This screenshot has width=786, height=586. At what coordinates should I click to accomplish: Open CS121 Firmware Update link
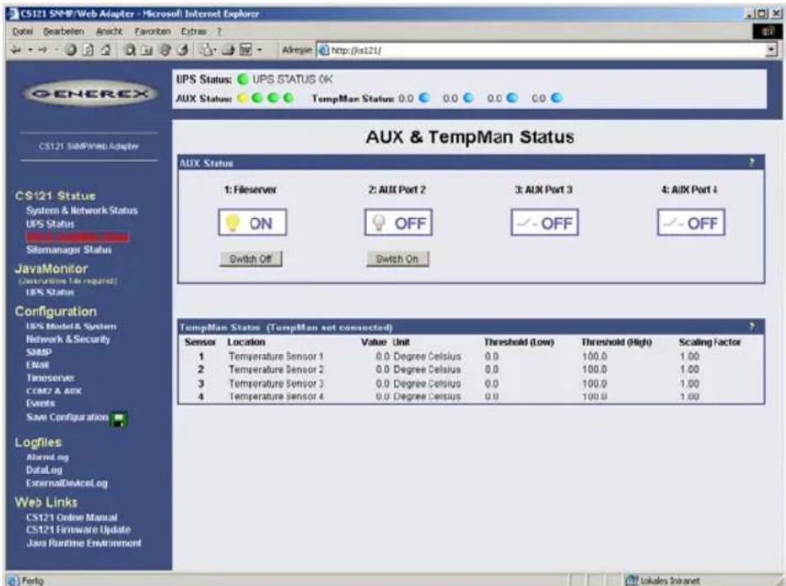78,529
